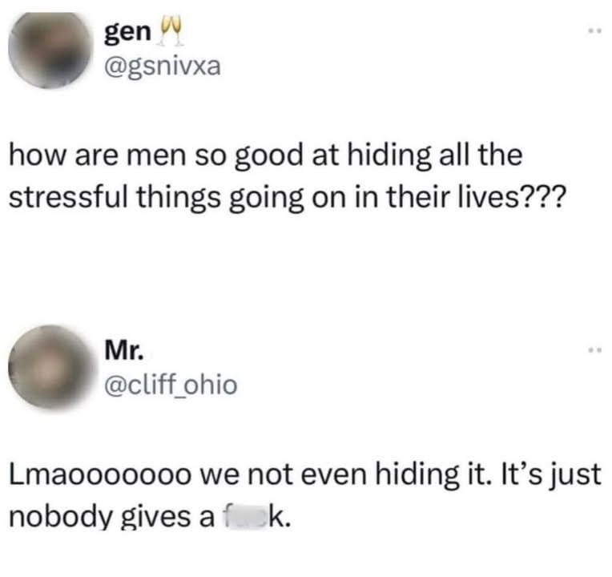Visit the @gsnivxa handle

[163, 67]
